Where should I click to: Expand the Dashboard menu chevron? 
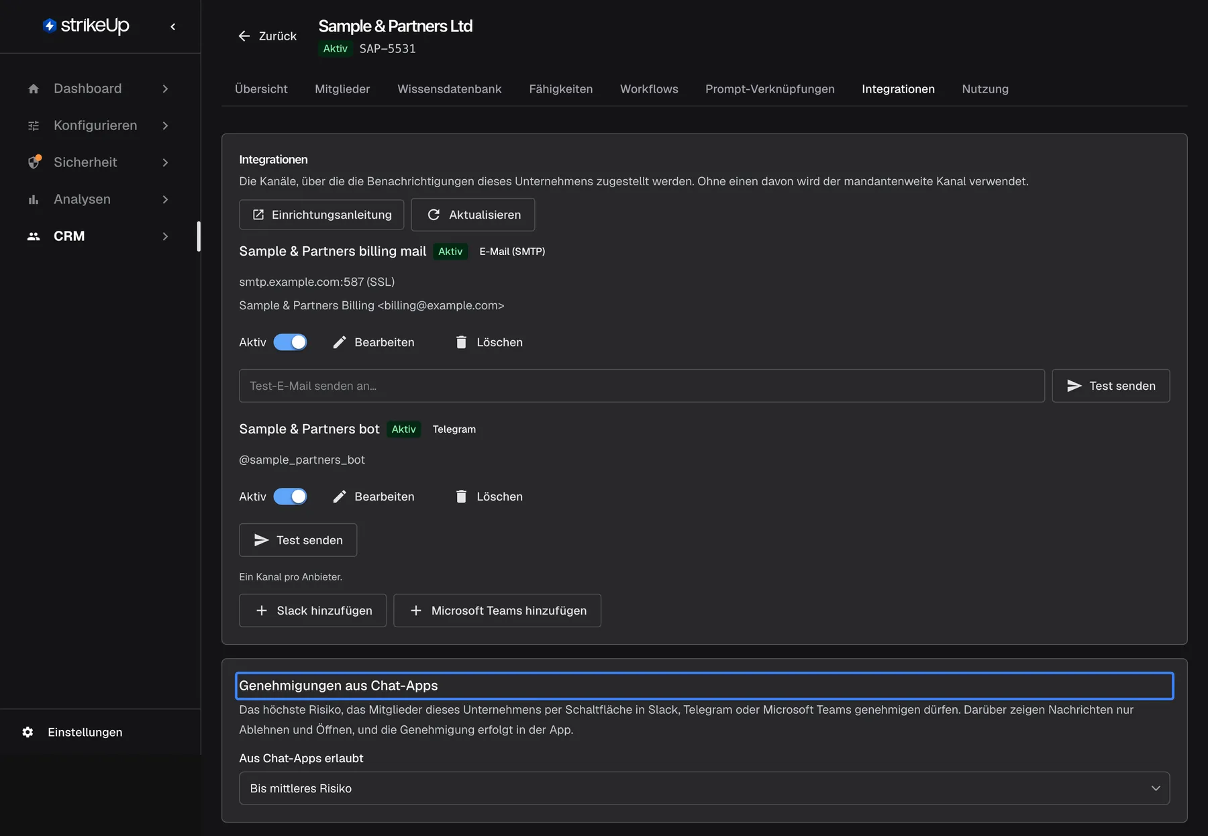click(165, 89)
